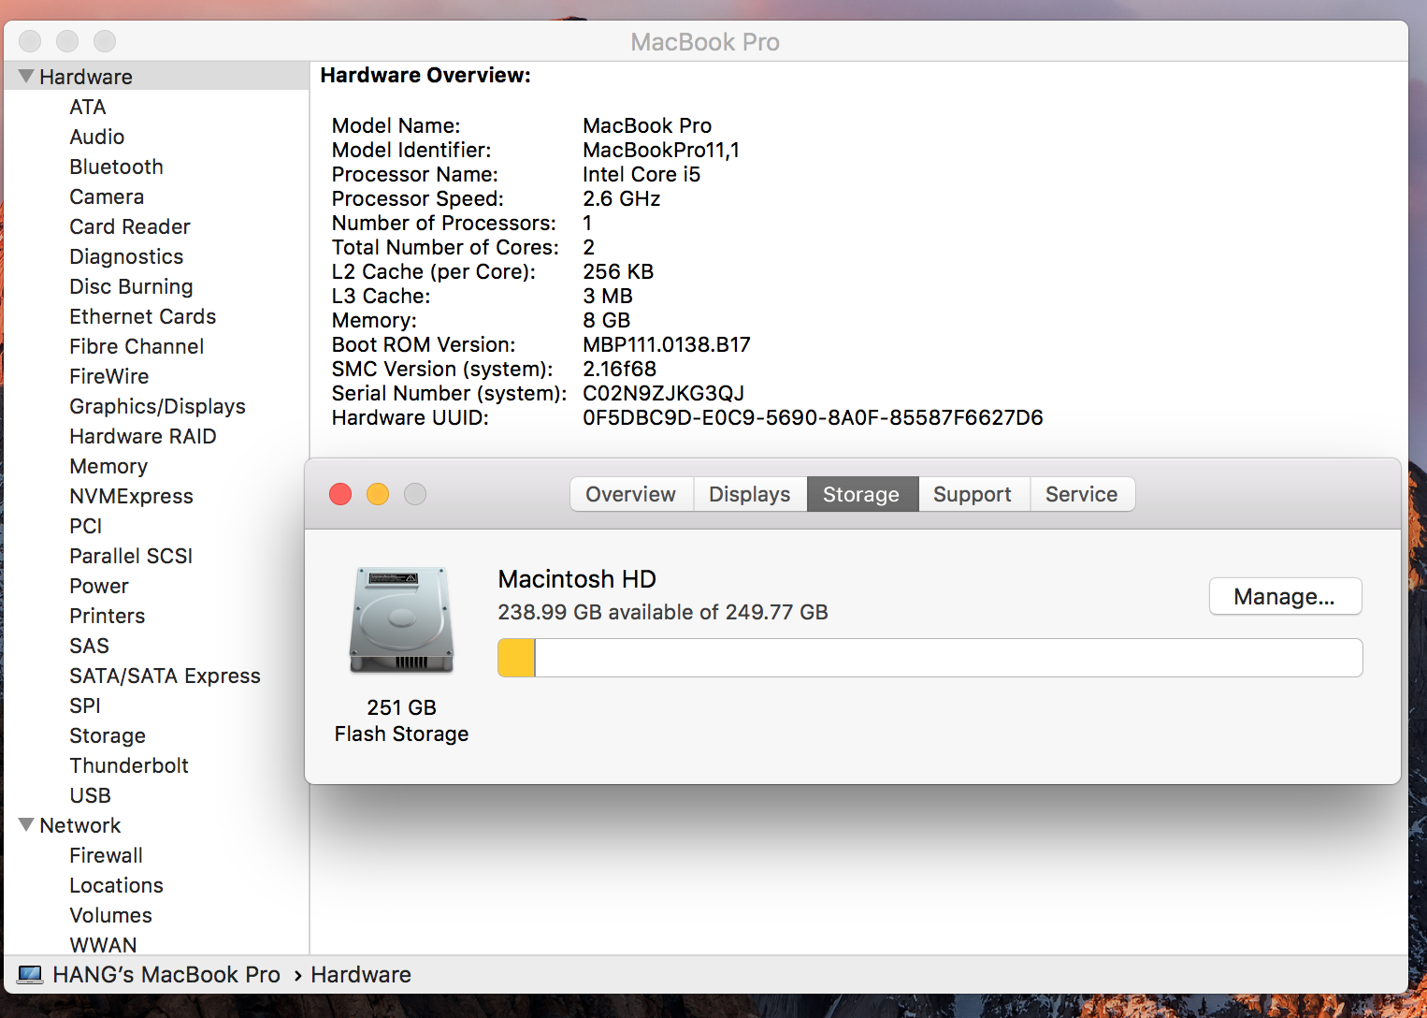Click the Model Identifier value MacBookPro11,1

click(661, 150)
